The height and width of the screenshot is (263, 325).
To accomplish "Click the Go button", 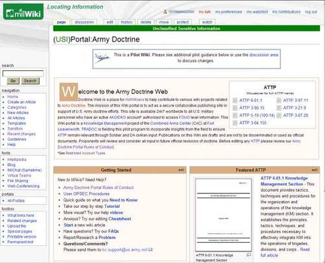I will [x=13, y=81].
